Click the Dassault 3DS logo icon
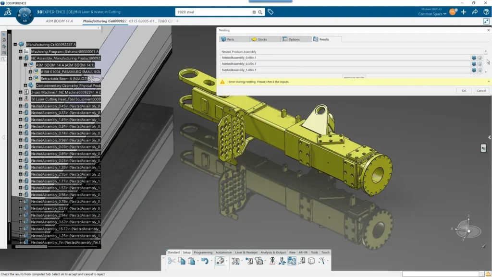 click(8, 12)
